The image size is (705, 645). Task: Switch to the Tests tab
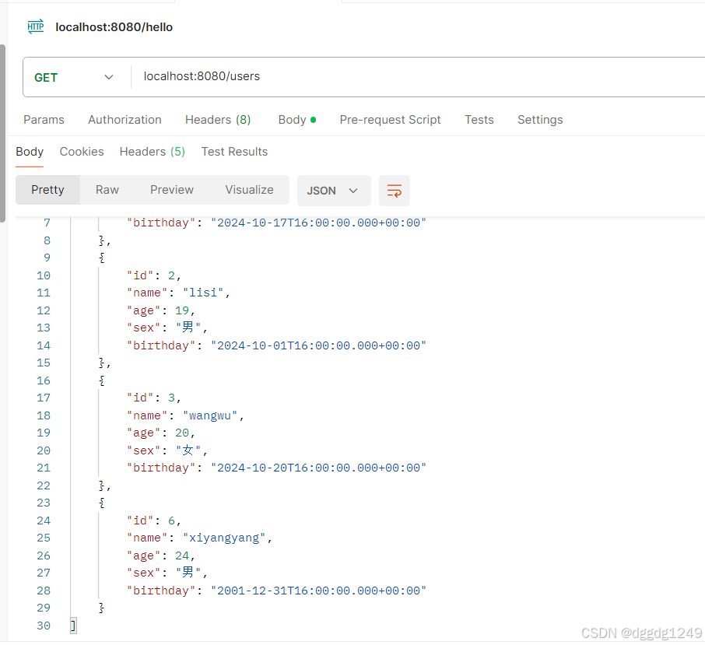pyautogui.click(x=479, y=119)
